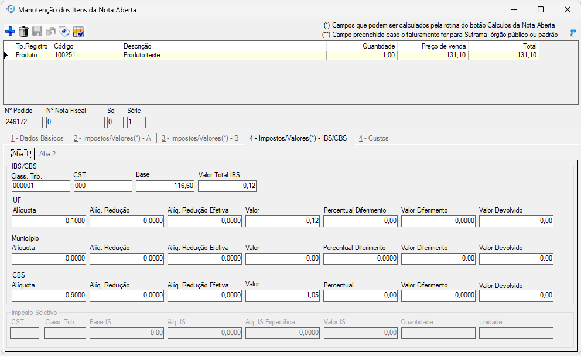581x356 pixels.
Task: Open the 1 - Dados Básicos tab
Action: 37,138
